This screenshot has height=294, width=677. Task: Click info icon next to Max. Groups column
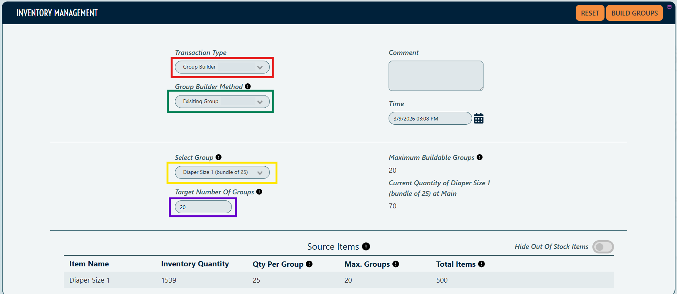(x=396, y=264)
